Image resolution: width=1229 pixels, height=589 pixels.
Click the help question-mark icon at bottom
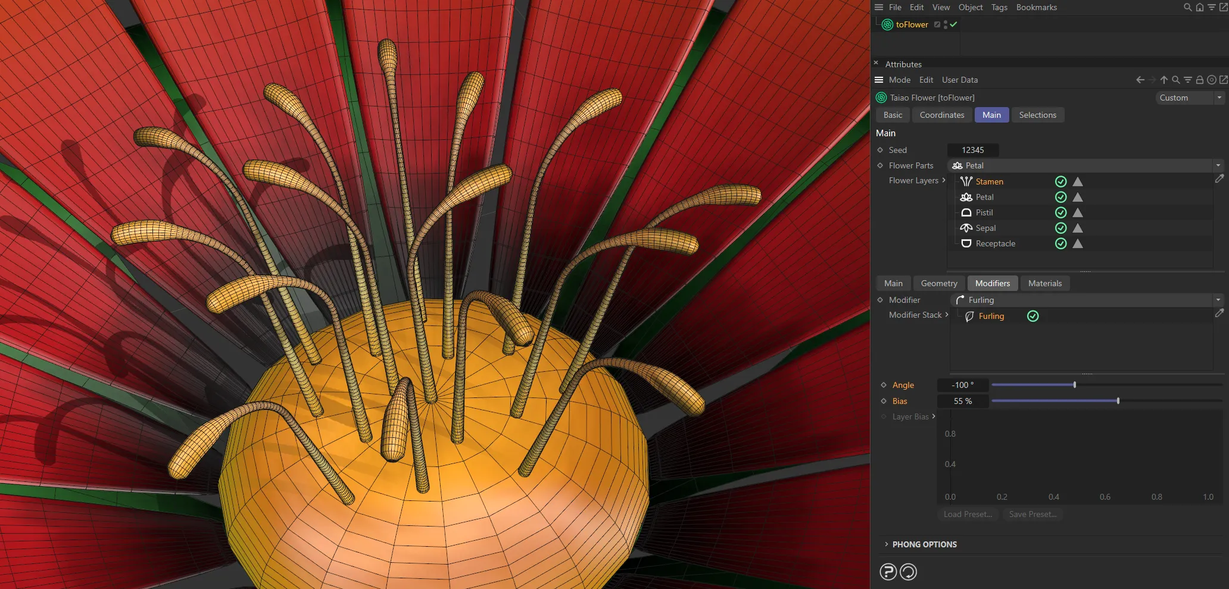(887, 572)
